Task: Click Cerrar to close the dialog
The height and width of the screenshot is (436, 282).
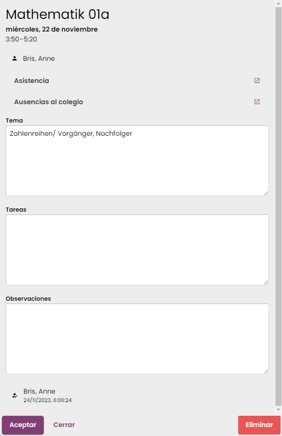Action: 64,425
